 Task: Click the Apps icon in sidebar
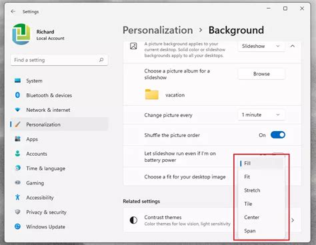[17, 139]
